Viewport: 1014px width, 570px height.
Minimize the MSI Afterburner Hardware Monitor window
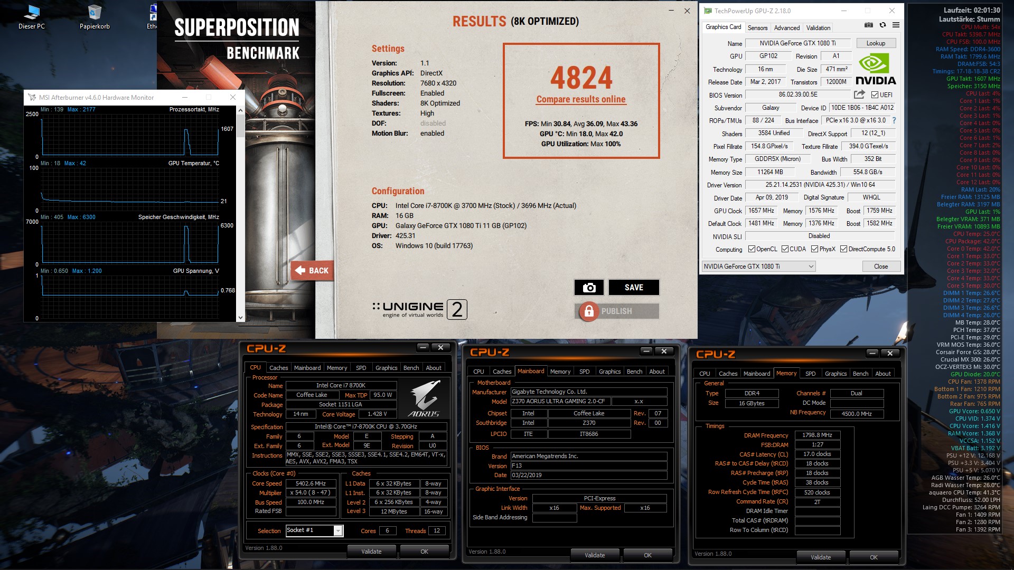click(185, 97)
